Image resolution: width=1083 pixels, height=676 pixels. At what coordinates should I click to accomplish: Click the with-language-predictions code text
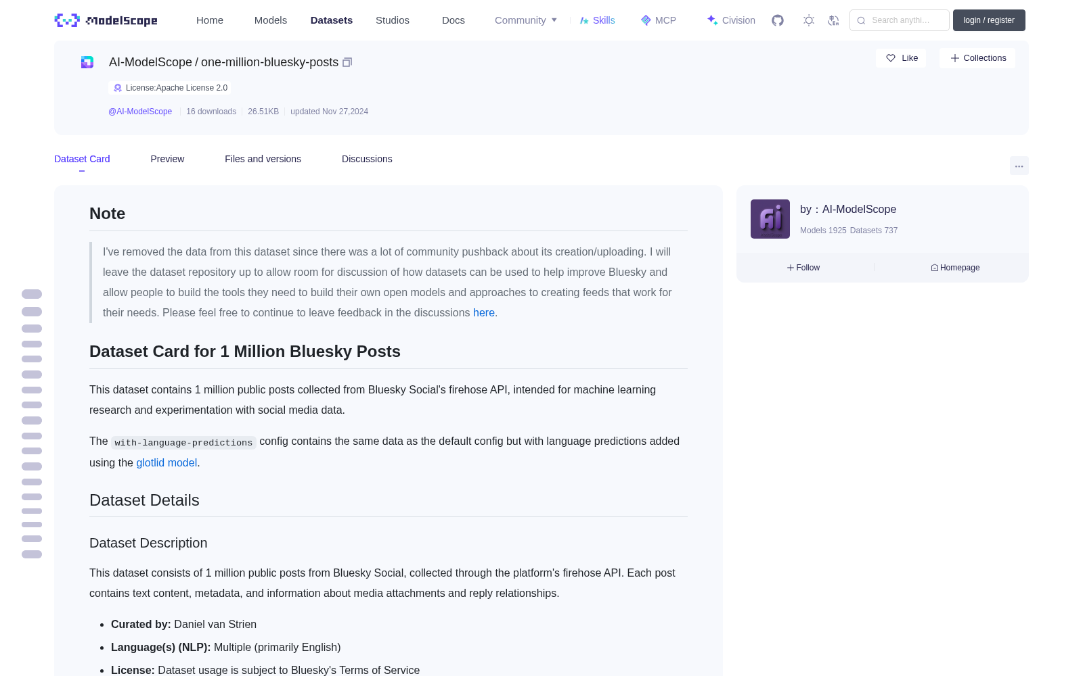(183, 443)
